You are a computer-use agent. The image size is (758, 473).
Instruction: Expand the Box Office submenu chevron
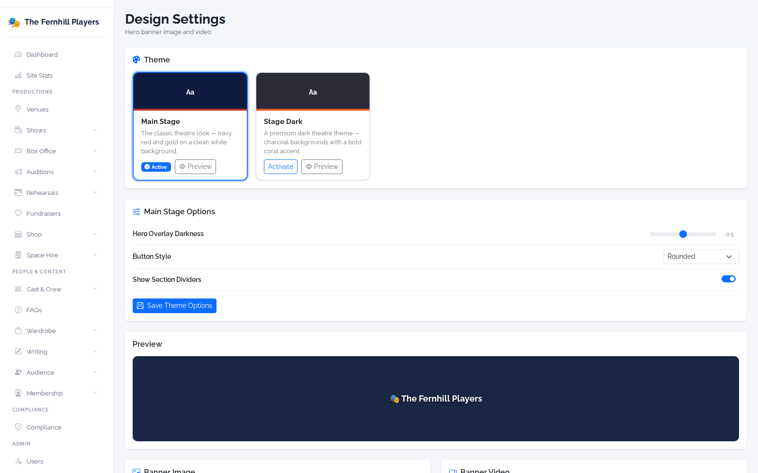click(x=95, y=151)
